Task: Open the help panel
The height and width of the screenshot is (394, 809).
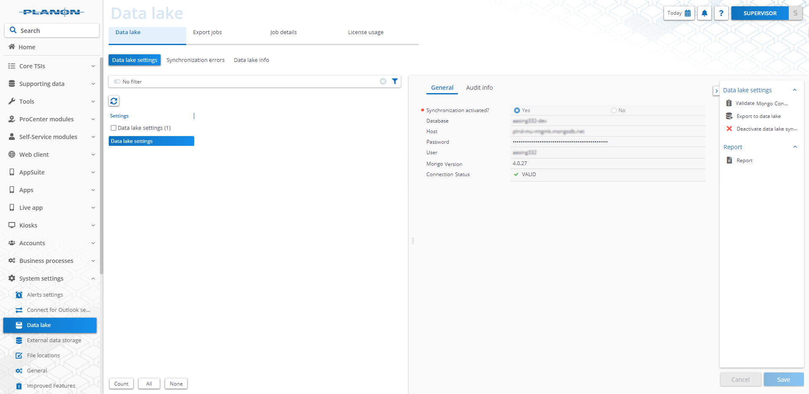Action: click(x=721, y=13)
